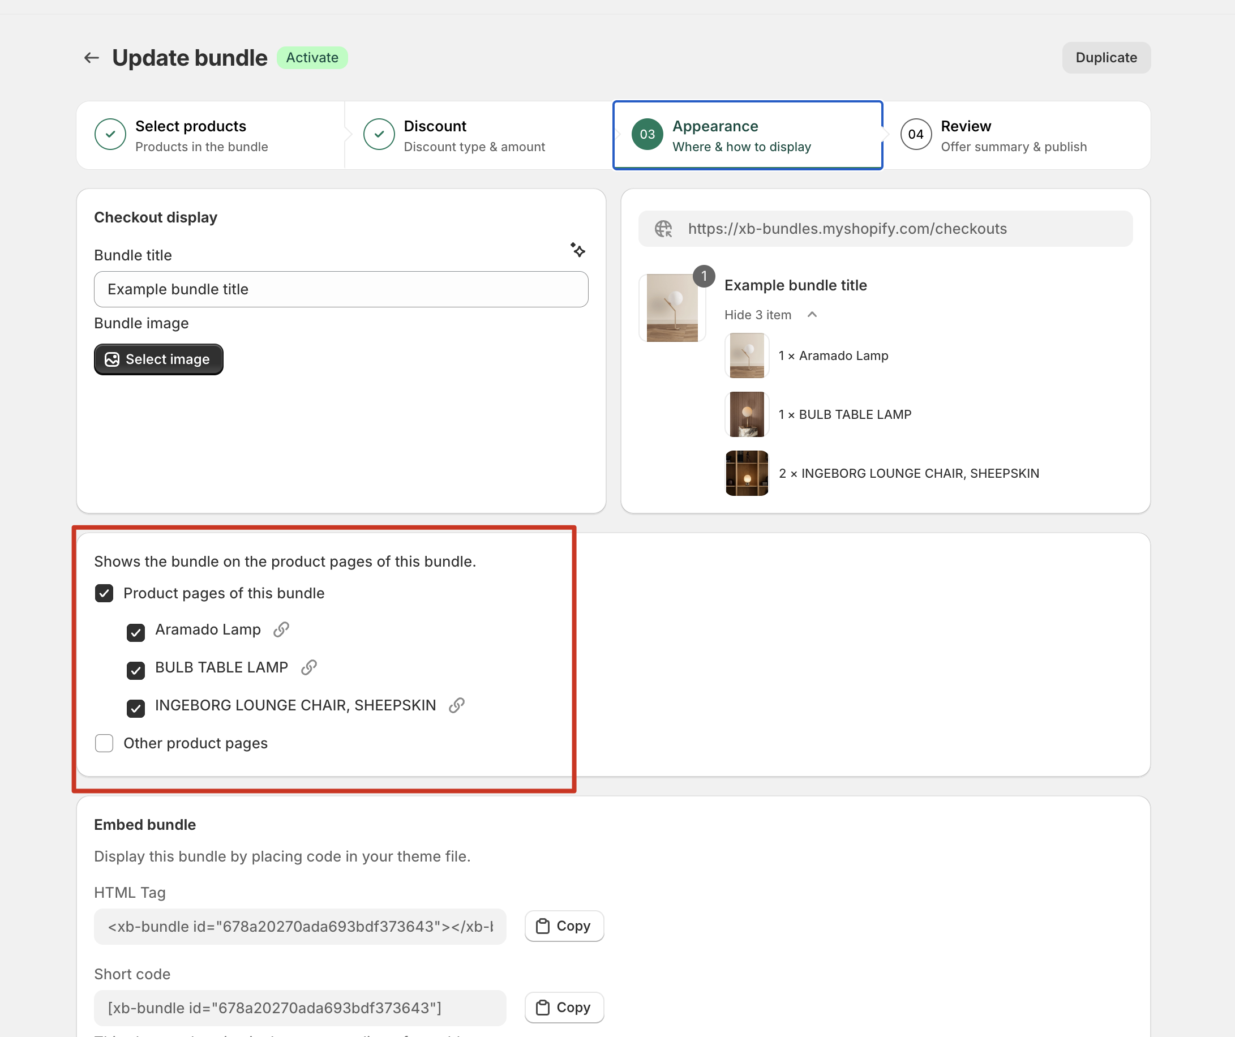Image resolution: width=1235 pixels, height=1037 pixels.
Task: Click the HTML Tag Copy button
Action: 564,926
